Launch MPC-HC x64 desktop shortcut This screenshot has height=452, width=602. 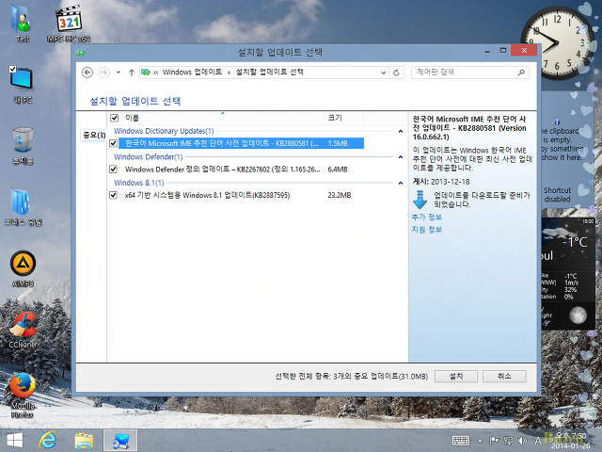(x=69, y=23)
